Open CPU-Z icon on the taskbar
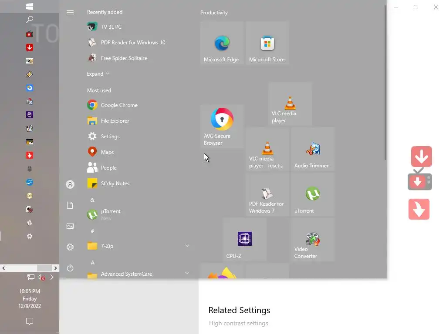This screenshot has height=334, width=446. coord(30,115)
